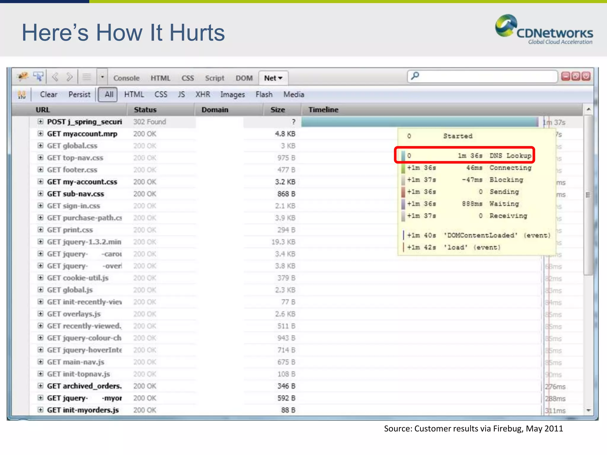
Task: Expand the GET my-account.css request
Action: click(41, 182)
